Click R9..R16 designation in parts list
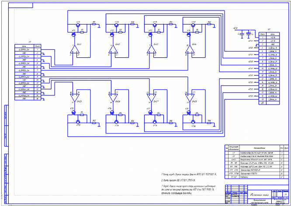Viewport: 291px width, 206px height. coord(234,167)
